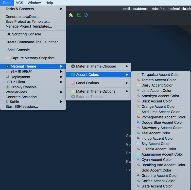Apply Cyan Accent Color
Screen dimensions: 191x190
[x=161, y=160]
